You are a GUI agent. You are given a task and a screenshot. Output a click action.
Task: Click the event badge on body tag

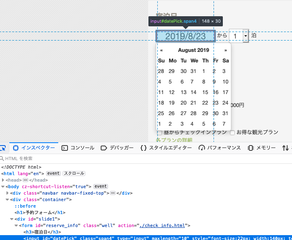(x=101, y=186)
